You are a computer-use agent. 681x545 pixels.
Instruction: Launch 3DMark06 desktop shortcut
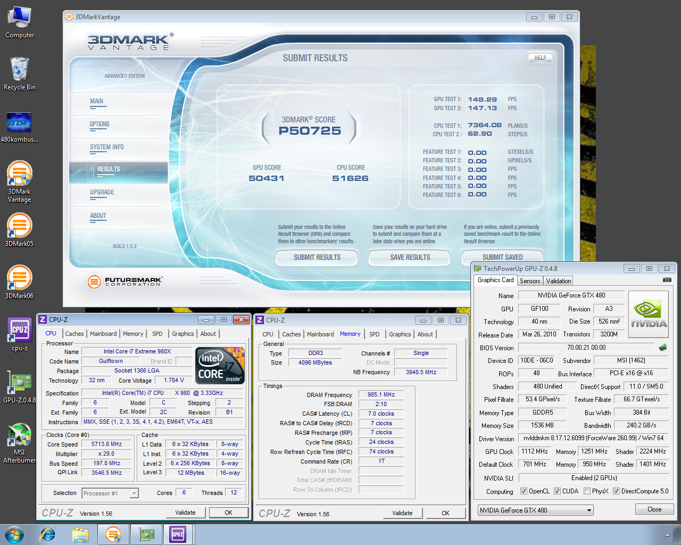(x=20, y=283)
